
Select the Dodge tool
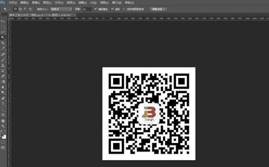pos(3,93)
